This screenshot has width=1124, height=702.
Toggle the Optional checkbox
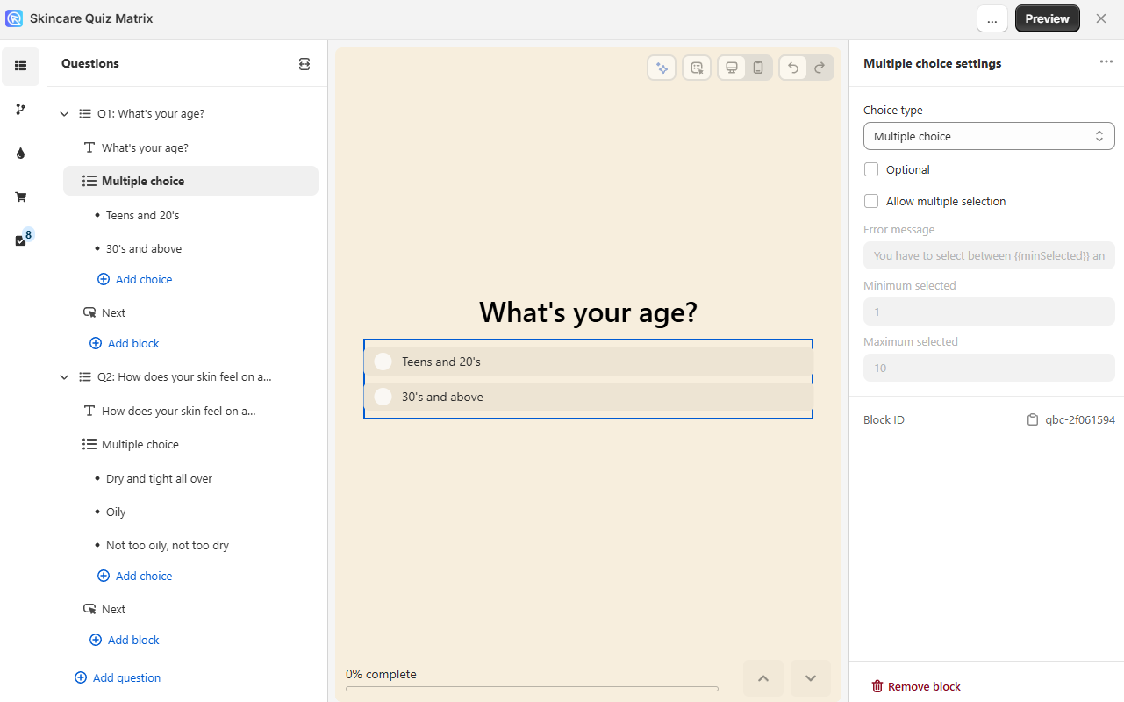click(x=871, y=169)
